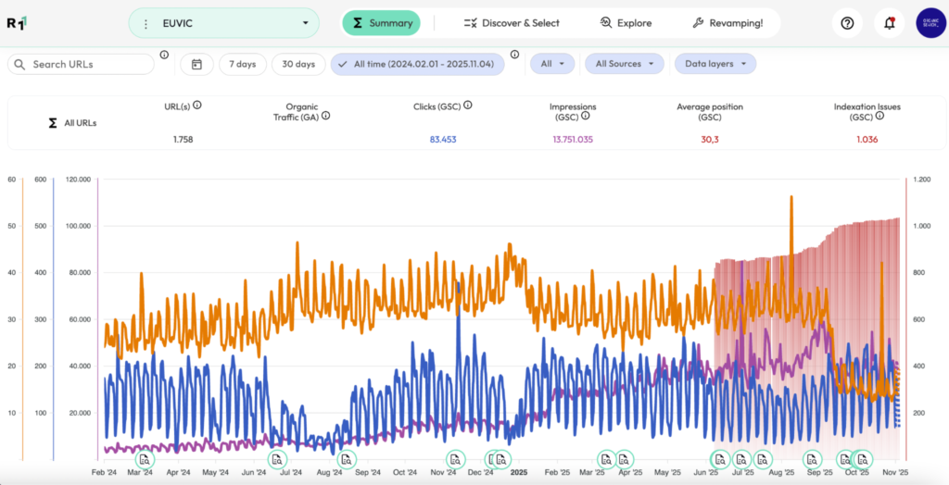This screenshot has width=949, height=485.
Task: Click the three-dot menu beside EUVIC
Action: (x=146, y=23)
